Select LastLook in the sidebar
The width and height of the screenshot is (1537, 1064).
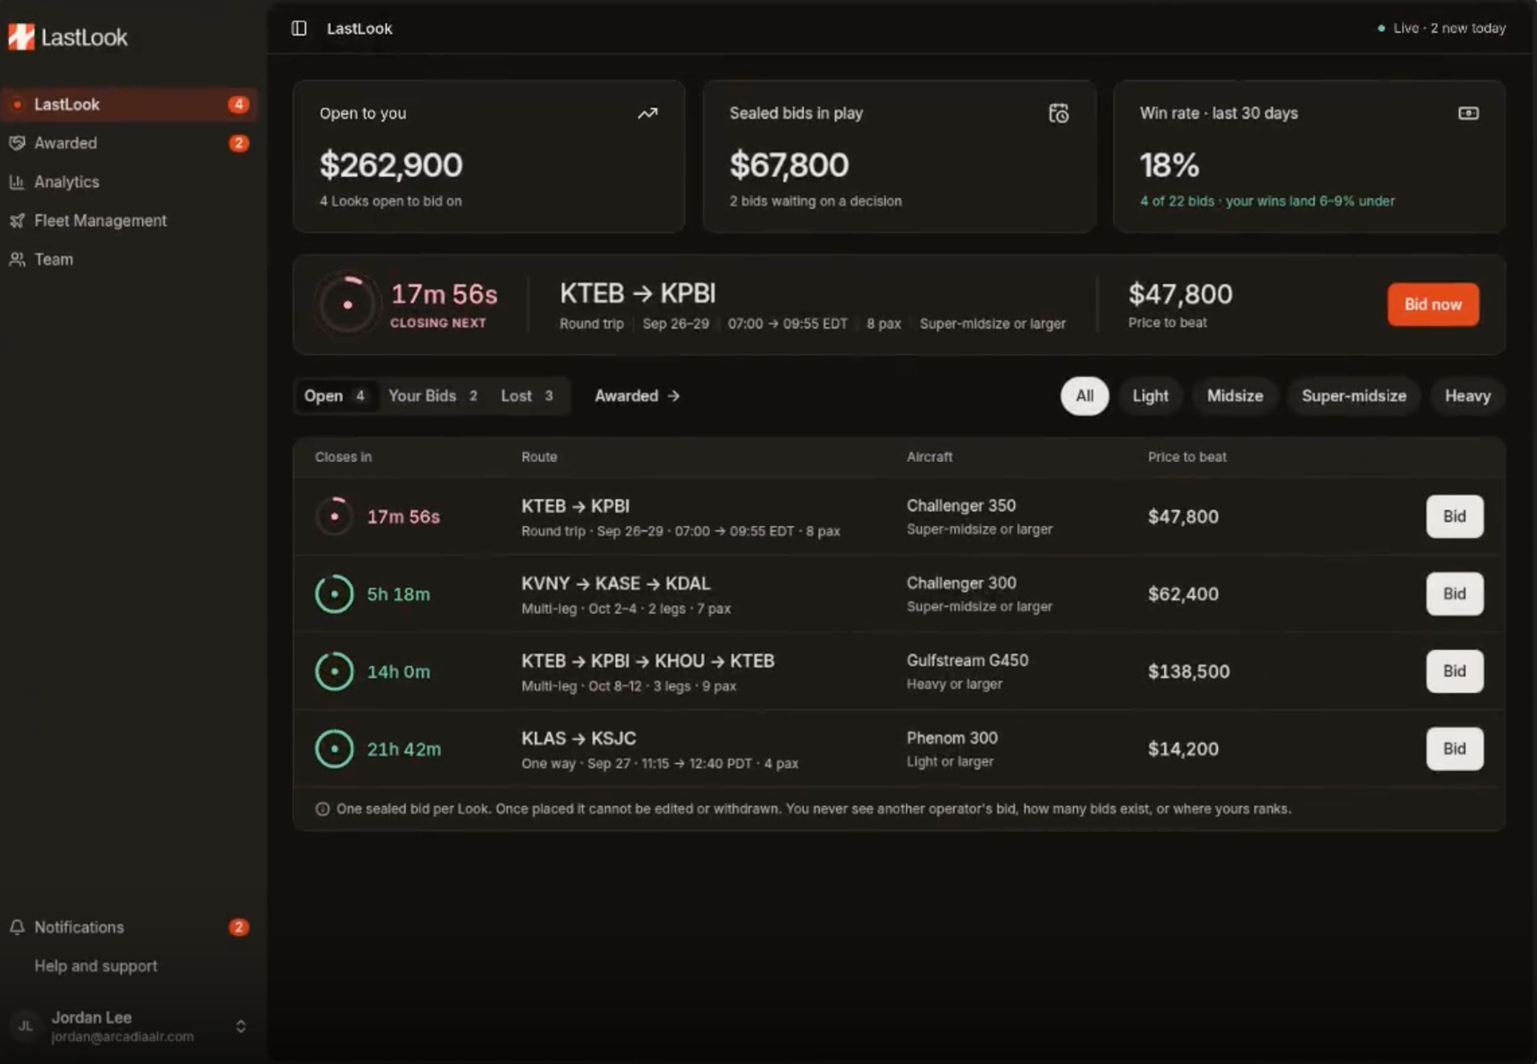click(x=129, y=104)
